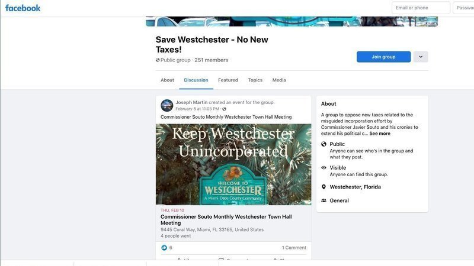Open the About tab

click(x=167, y=80)
